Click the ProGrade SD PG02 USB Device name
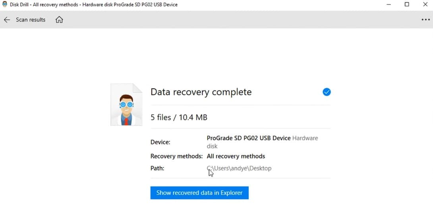Viewport: 433px width, 221px height. coord(249,138)
